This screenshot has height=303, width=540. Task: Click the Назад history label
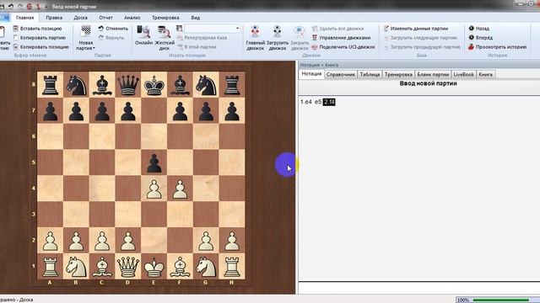483,29
